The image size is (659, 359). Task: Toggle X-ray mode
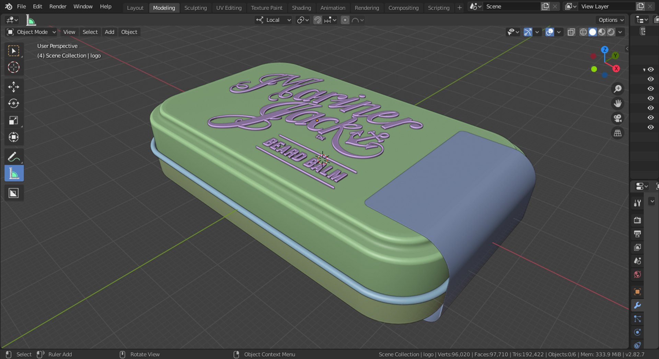[571, 32]
